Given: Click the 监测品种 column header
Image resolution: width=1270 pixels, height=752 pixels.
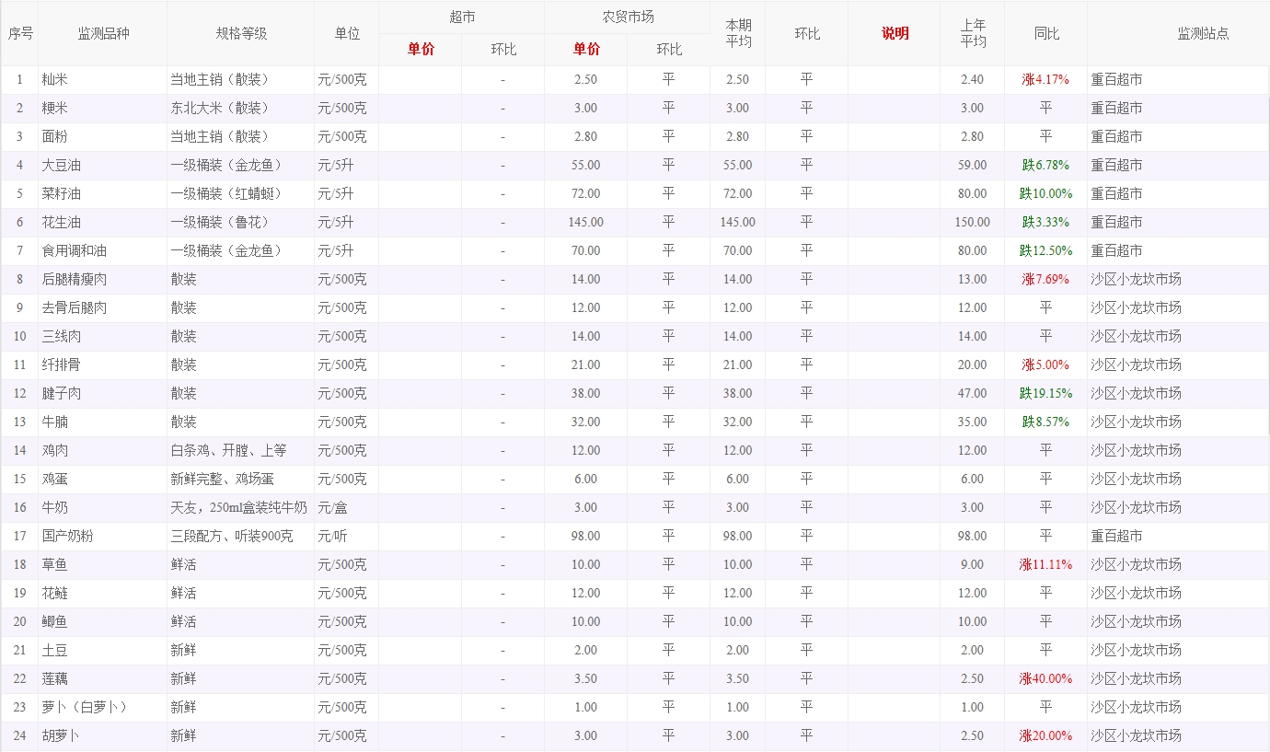Looking at the screenshot, I should click(103, 33).
